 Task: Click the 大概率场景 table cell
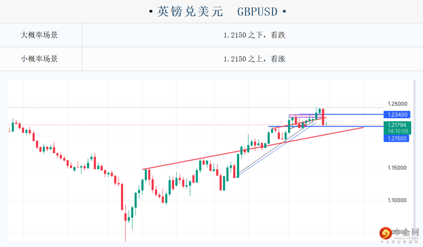pyautogui.click(x=39, y=35)
